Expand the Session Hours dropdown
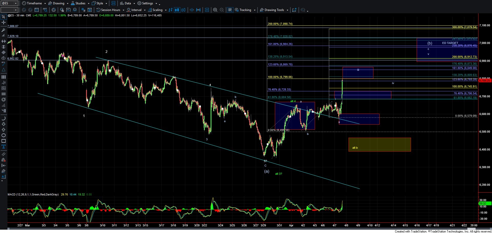The image size is (492, 233). click(x=123, y=10)
